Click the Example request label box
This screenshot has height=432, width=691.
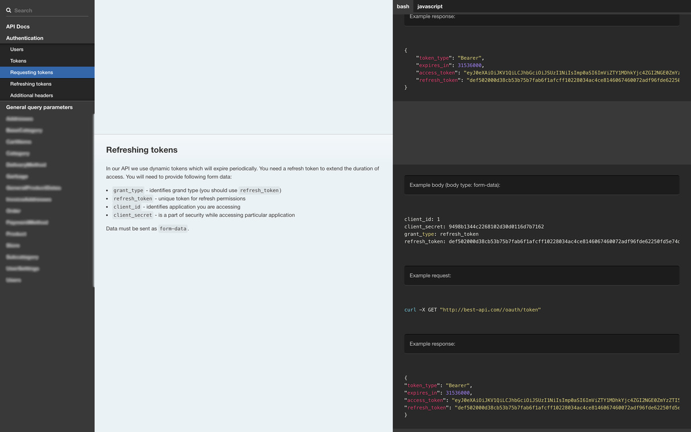541,275
